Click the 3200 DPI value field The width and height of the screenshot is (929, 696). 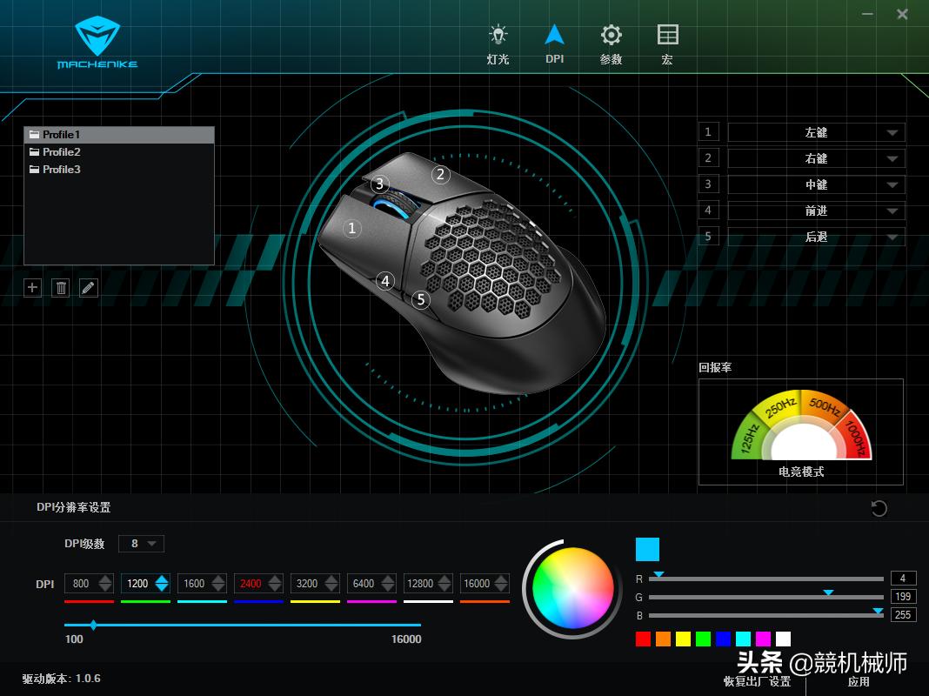pos(307,584)
